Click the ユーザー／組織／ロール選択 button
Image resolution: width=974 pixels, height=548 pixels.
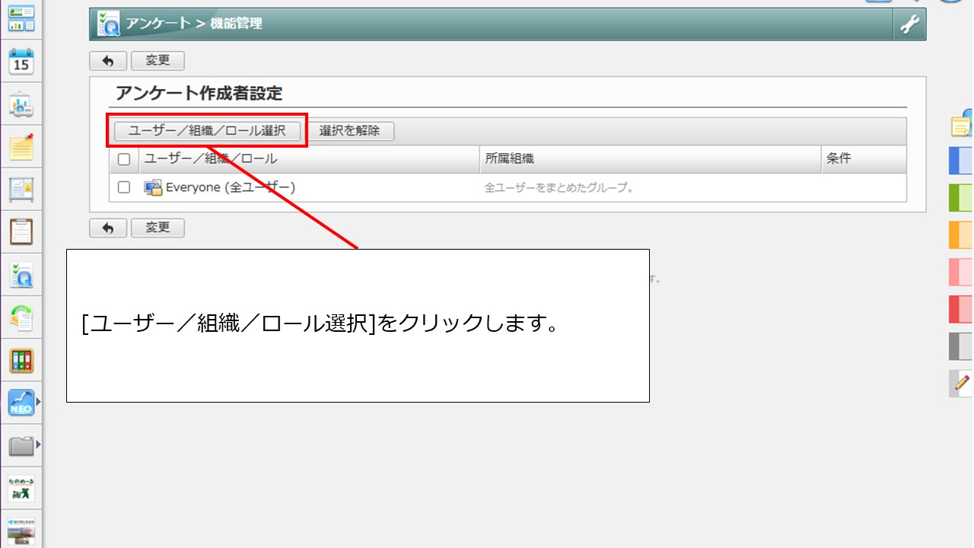tap(207, 131)
